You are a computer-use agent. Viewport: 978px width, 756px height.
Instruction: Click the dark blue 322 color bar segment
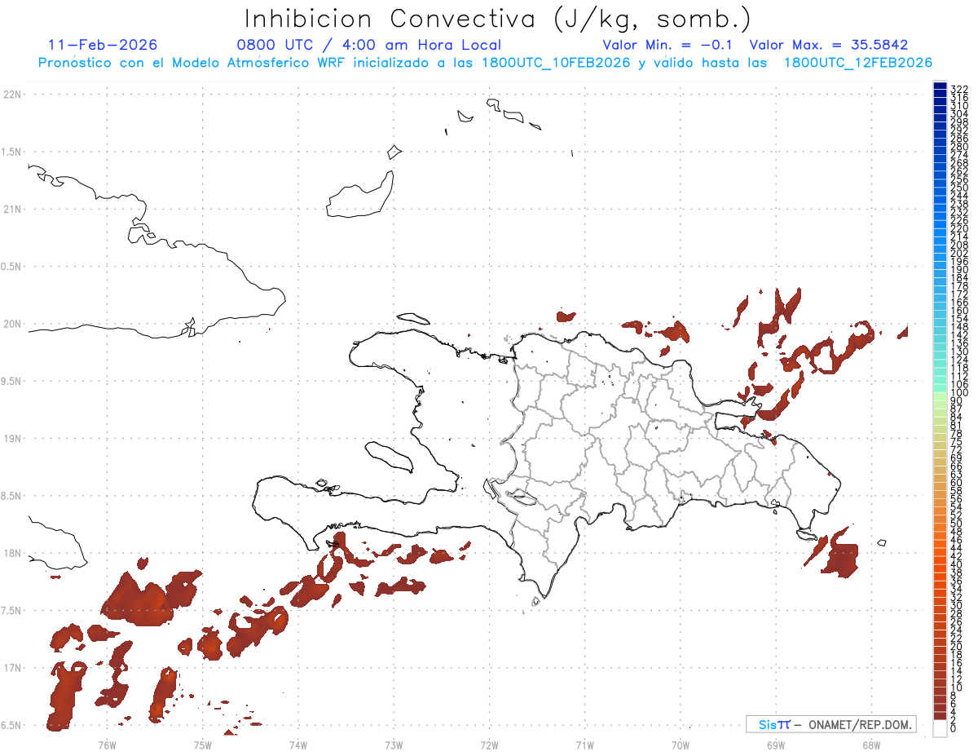pos(940,86)
